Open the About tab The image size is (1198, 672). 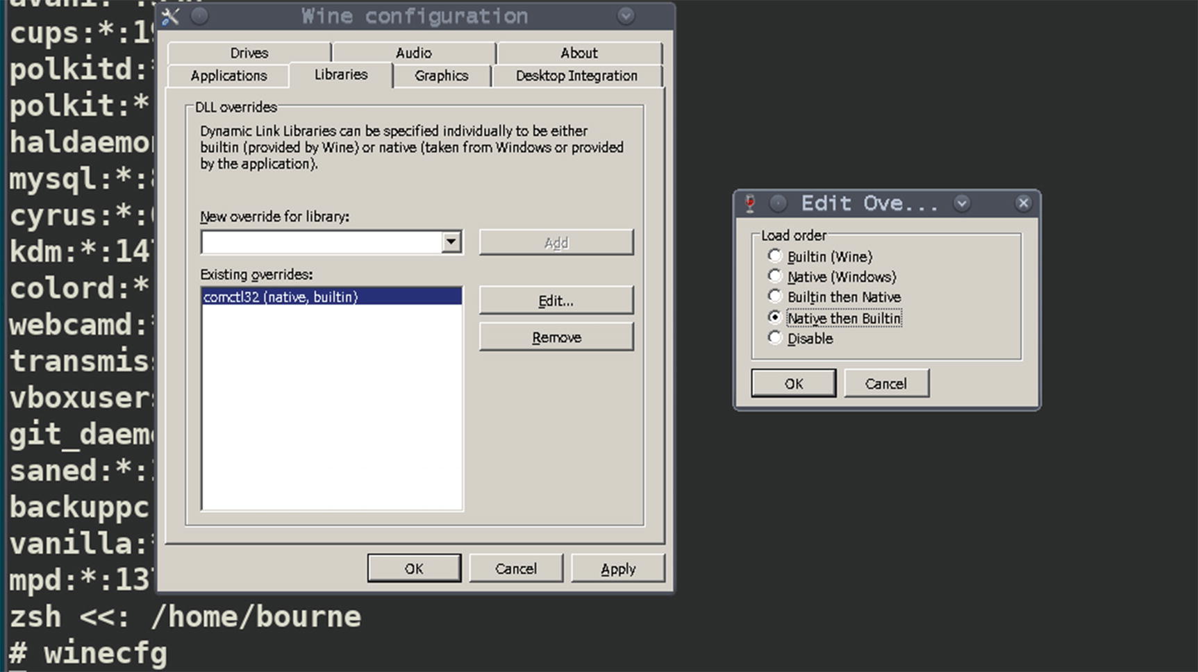579,53
